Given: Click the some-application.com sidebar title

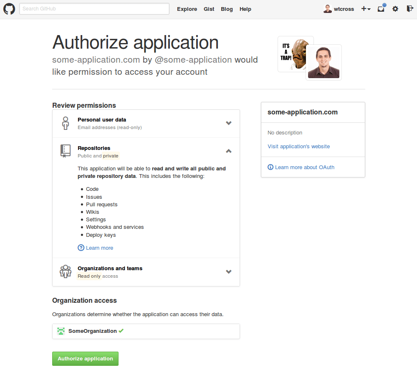Looking at the screenshot, I should 303,112.
